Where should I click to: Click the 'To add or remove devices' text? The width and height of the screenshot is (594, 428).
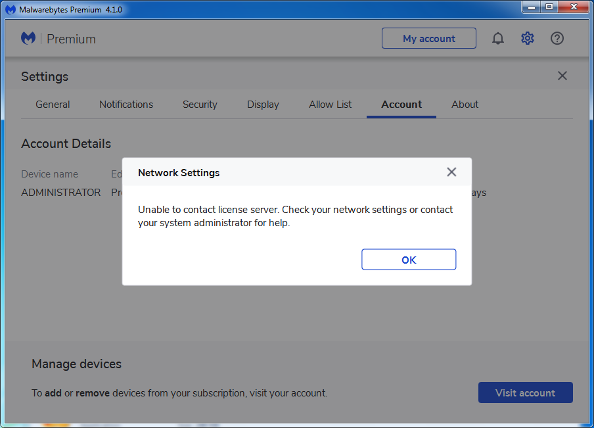tap(179, 393)
